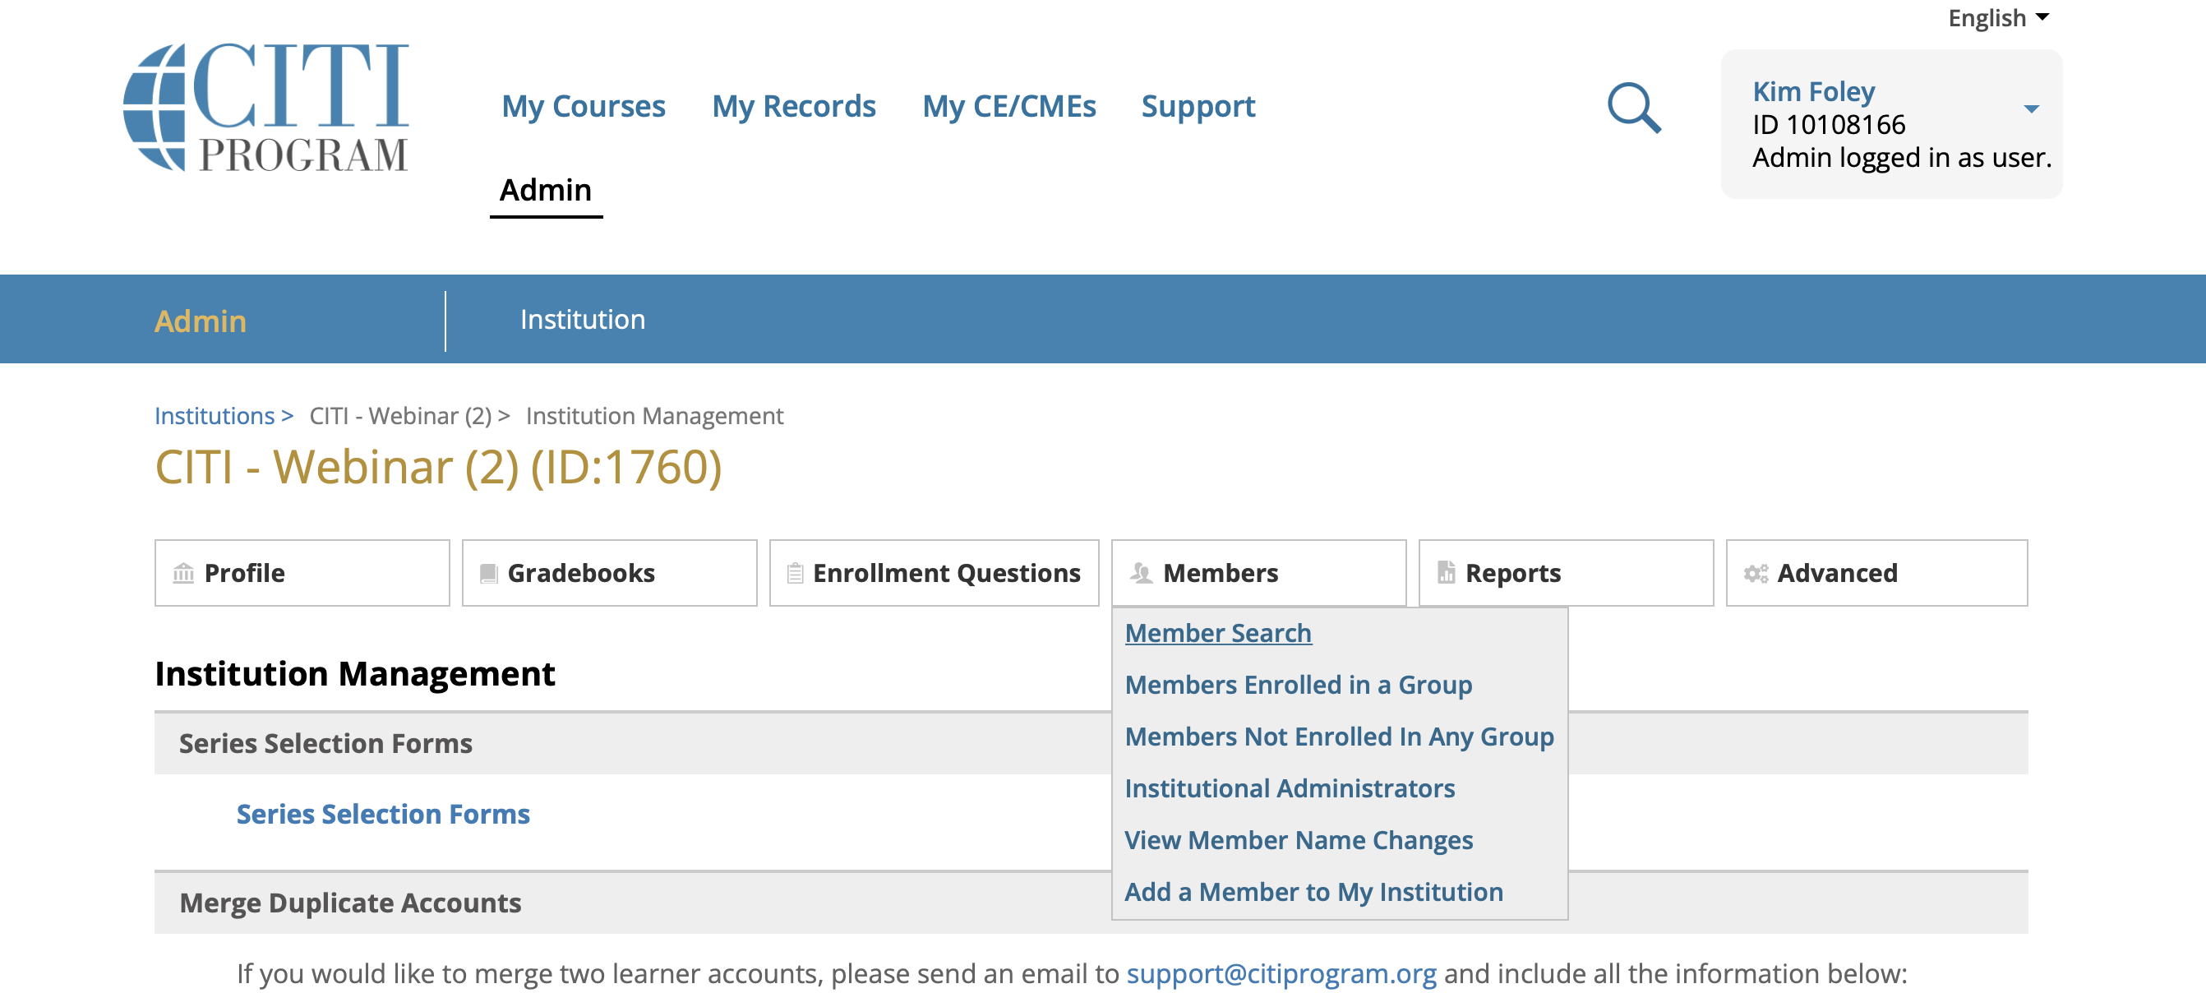Image resolution: width=2206 pixels, height=993 pixels.
Task: Click the Members tab label
Action: click(x=1221, y=572)
